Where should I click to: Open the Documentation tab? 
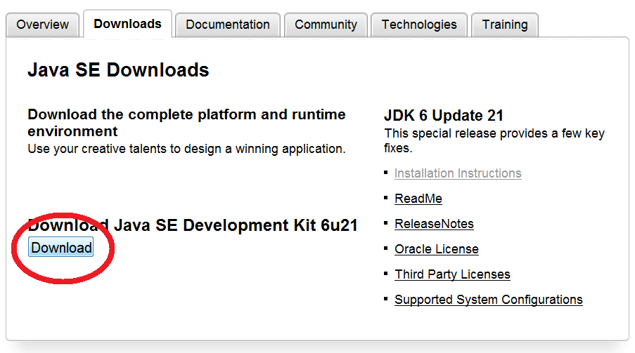pos(228,25)
